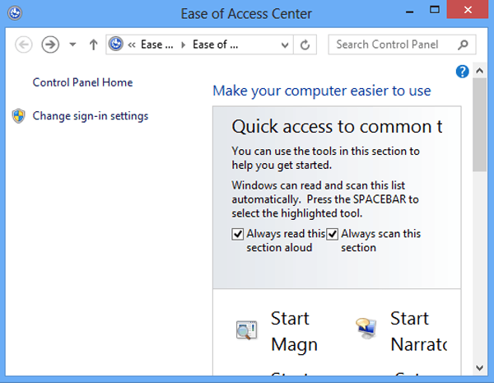Open the recent locations dropdown arrow
494x383 pixels.
point(72,44)
